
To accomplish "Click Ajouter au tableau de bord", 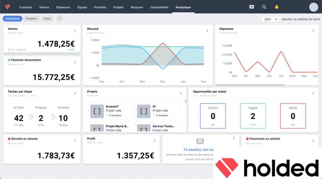I will coord(301,19).
